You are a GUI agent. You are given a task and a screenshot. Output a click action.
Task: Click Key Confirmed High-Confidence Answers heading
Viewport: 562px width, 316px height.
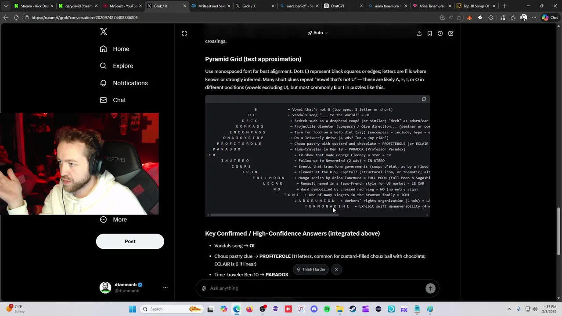click(x=292, y=233)
